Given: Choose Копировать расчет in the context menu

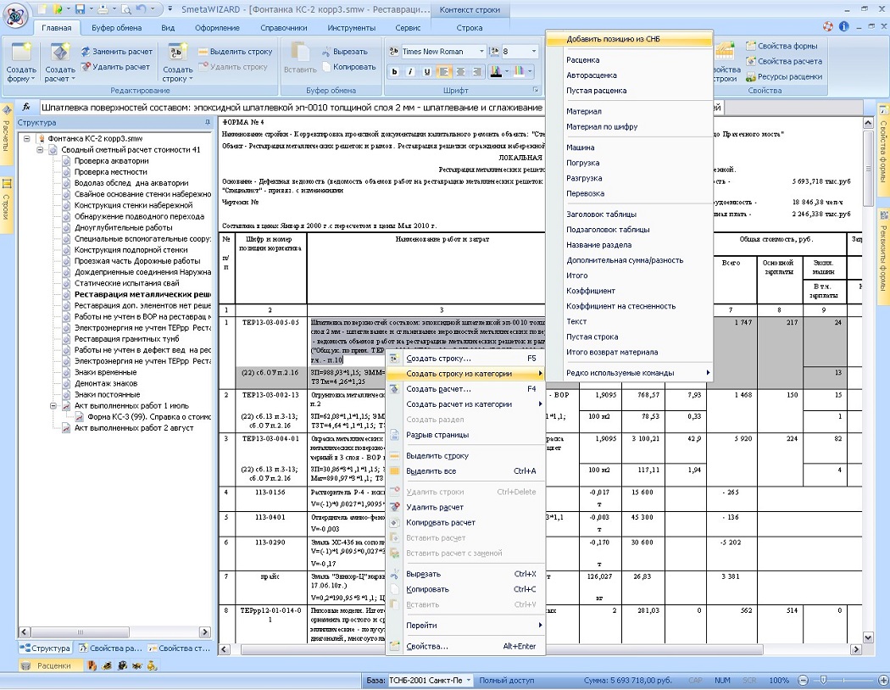Looking at the screenshot, I should pyautogui.click(x=464, y=523).
